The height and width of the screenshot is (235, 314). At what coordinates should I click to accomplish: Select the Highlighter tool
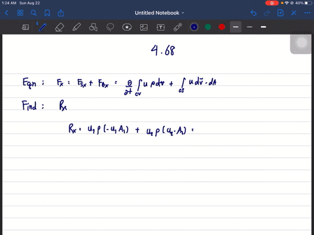click(x=77, y=27)
